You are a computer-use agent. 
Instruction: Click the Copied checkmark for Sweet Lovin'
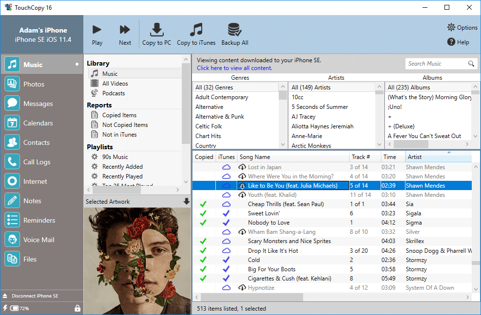point(203,213)
